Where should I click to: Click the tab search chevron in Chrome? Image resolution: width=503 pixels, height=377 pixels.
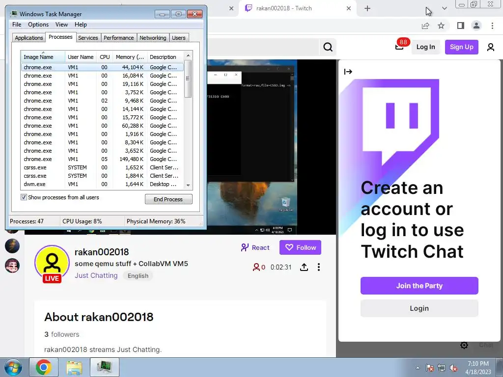444,8
